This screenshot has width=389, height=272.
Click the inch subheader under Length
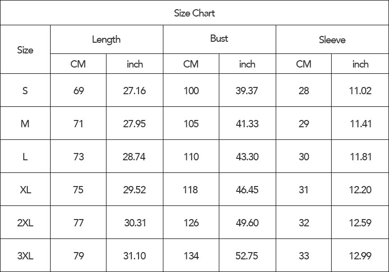tap(135, 64)
